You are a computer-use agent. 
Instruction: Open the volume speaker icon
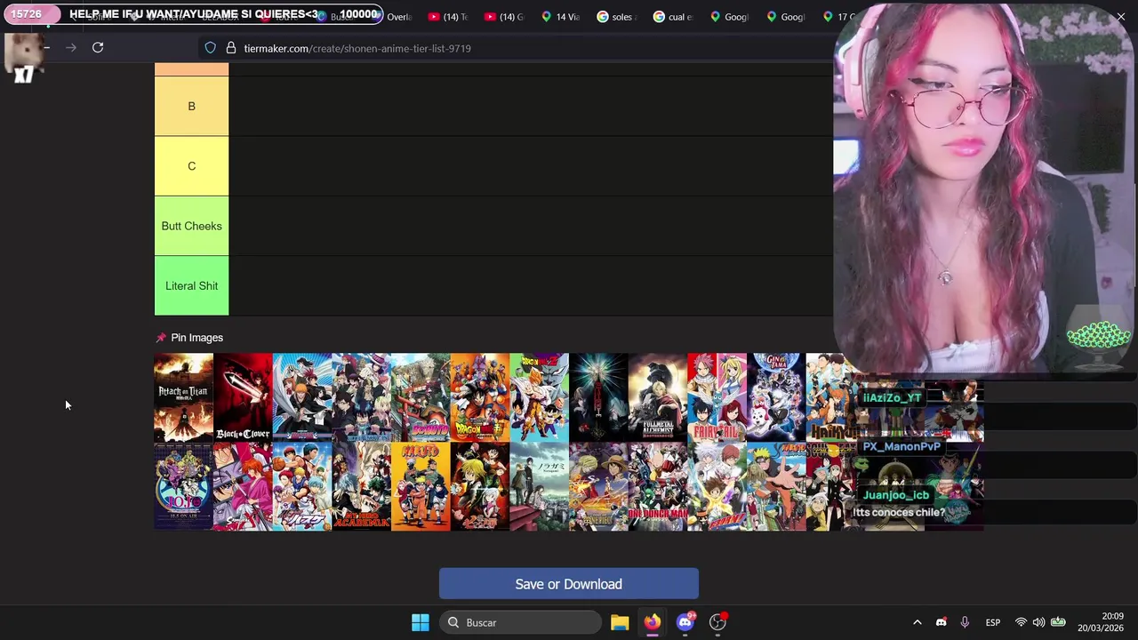[x=1038, y=622]
